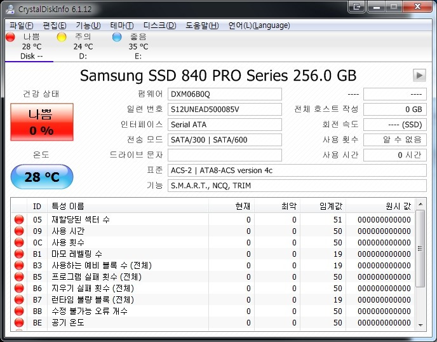Click the 임계값 column header
Viewport: 437px width, 342px height.
(x=323, y=206)
